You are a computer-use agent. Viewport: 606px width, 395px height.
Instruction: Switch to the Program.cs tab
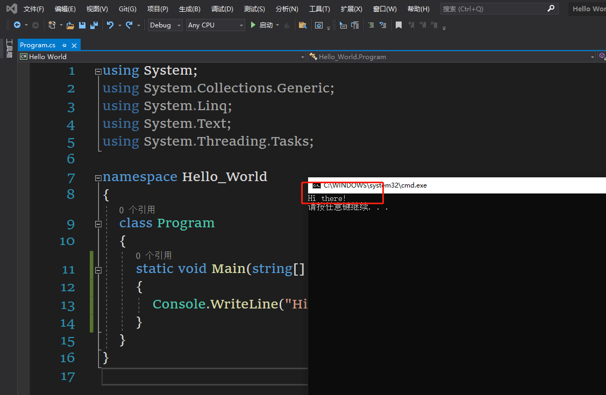(38, 45)
